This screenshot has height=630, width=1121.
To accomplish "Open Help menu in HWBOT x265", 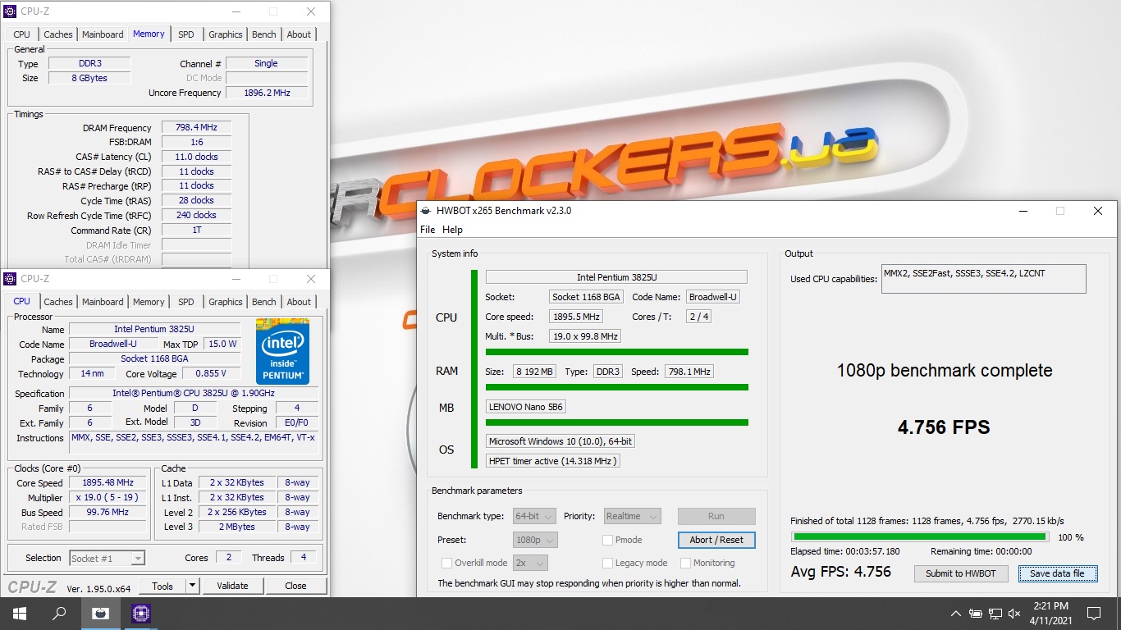I will click(452, 230).
